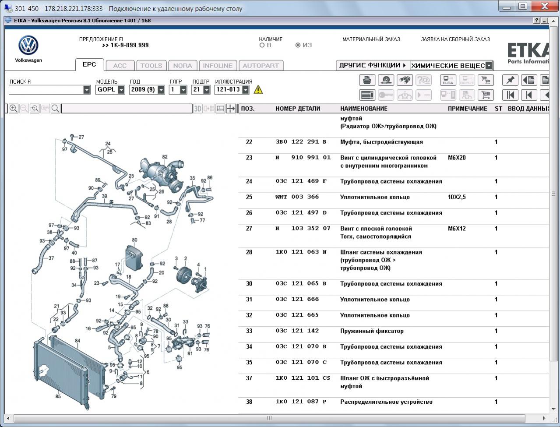Click oil cooler callout 80 in diagram
This screenshot has width=560, height=427.
[x=134, y=240]
